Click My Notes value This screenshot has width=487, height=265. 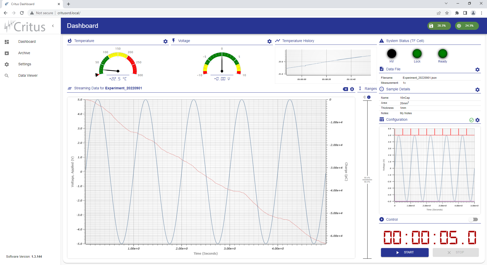coord(406,113)
